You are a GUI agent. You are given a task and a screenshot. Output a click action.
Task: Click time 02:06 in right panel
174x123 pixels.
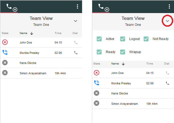click(150, 83)
